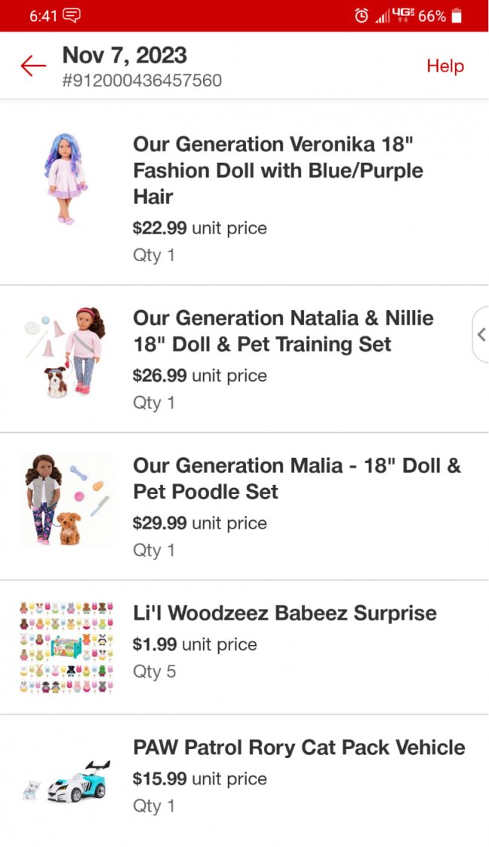Tap the red back arrow
489x847 pixels.
click(34, 66)
